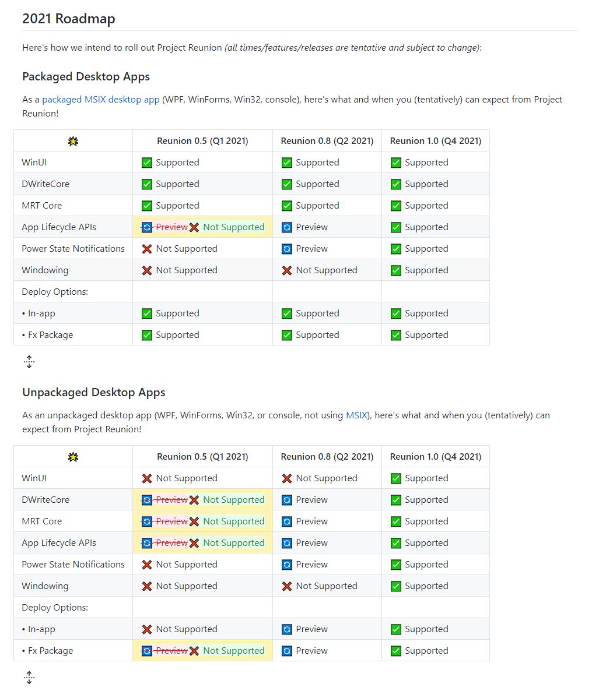The width and height of the screenshot is (599, 691).
Task: Click red X for unpackaged WinUI Reunion 0.5
Action: click(x=147, y=478)
